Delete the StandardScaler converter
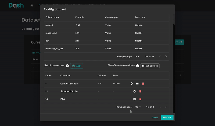Screen dimensions: 215x126 [140, 91]
